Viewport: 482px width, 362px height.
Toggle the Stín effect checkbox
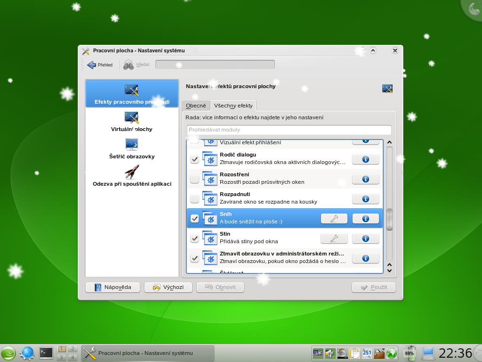pyautogui.click(x=194, y=238)
